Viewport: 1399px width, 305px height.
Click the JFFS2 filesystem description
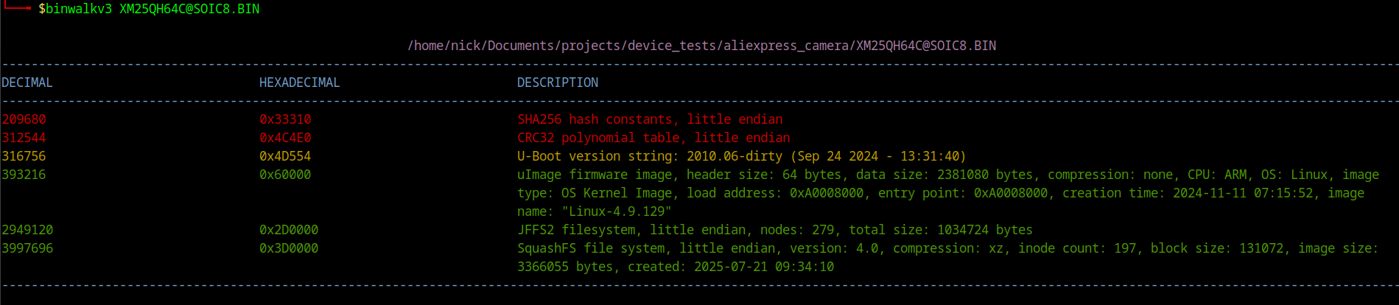point(774,230)
